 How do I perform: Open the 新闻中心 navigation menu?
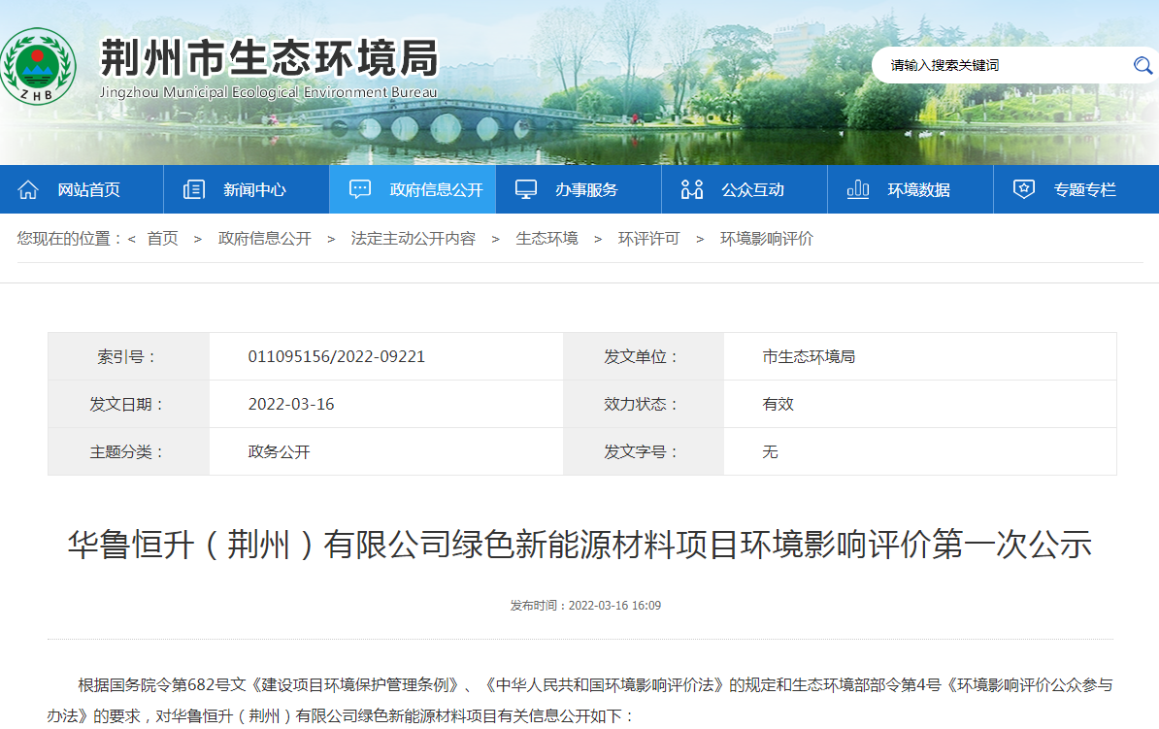tap(256, 189)
